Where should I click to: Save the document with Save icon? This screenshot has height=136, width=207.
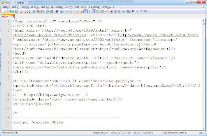click(12, 11)
